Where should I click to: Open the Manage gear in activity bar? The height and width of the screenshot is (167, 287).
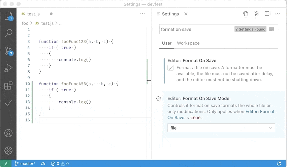tap(8, 150)
